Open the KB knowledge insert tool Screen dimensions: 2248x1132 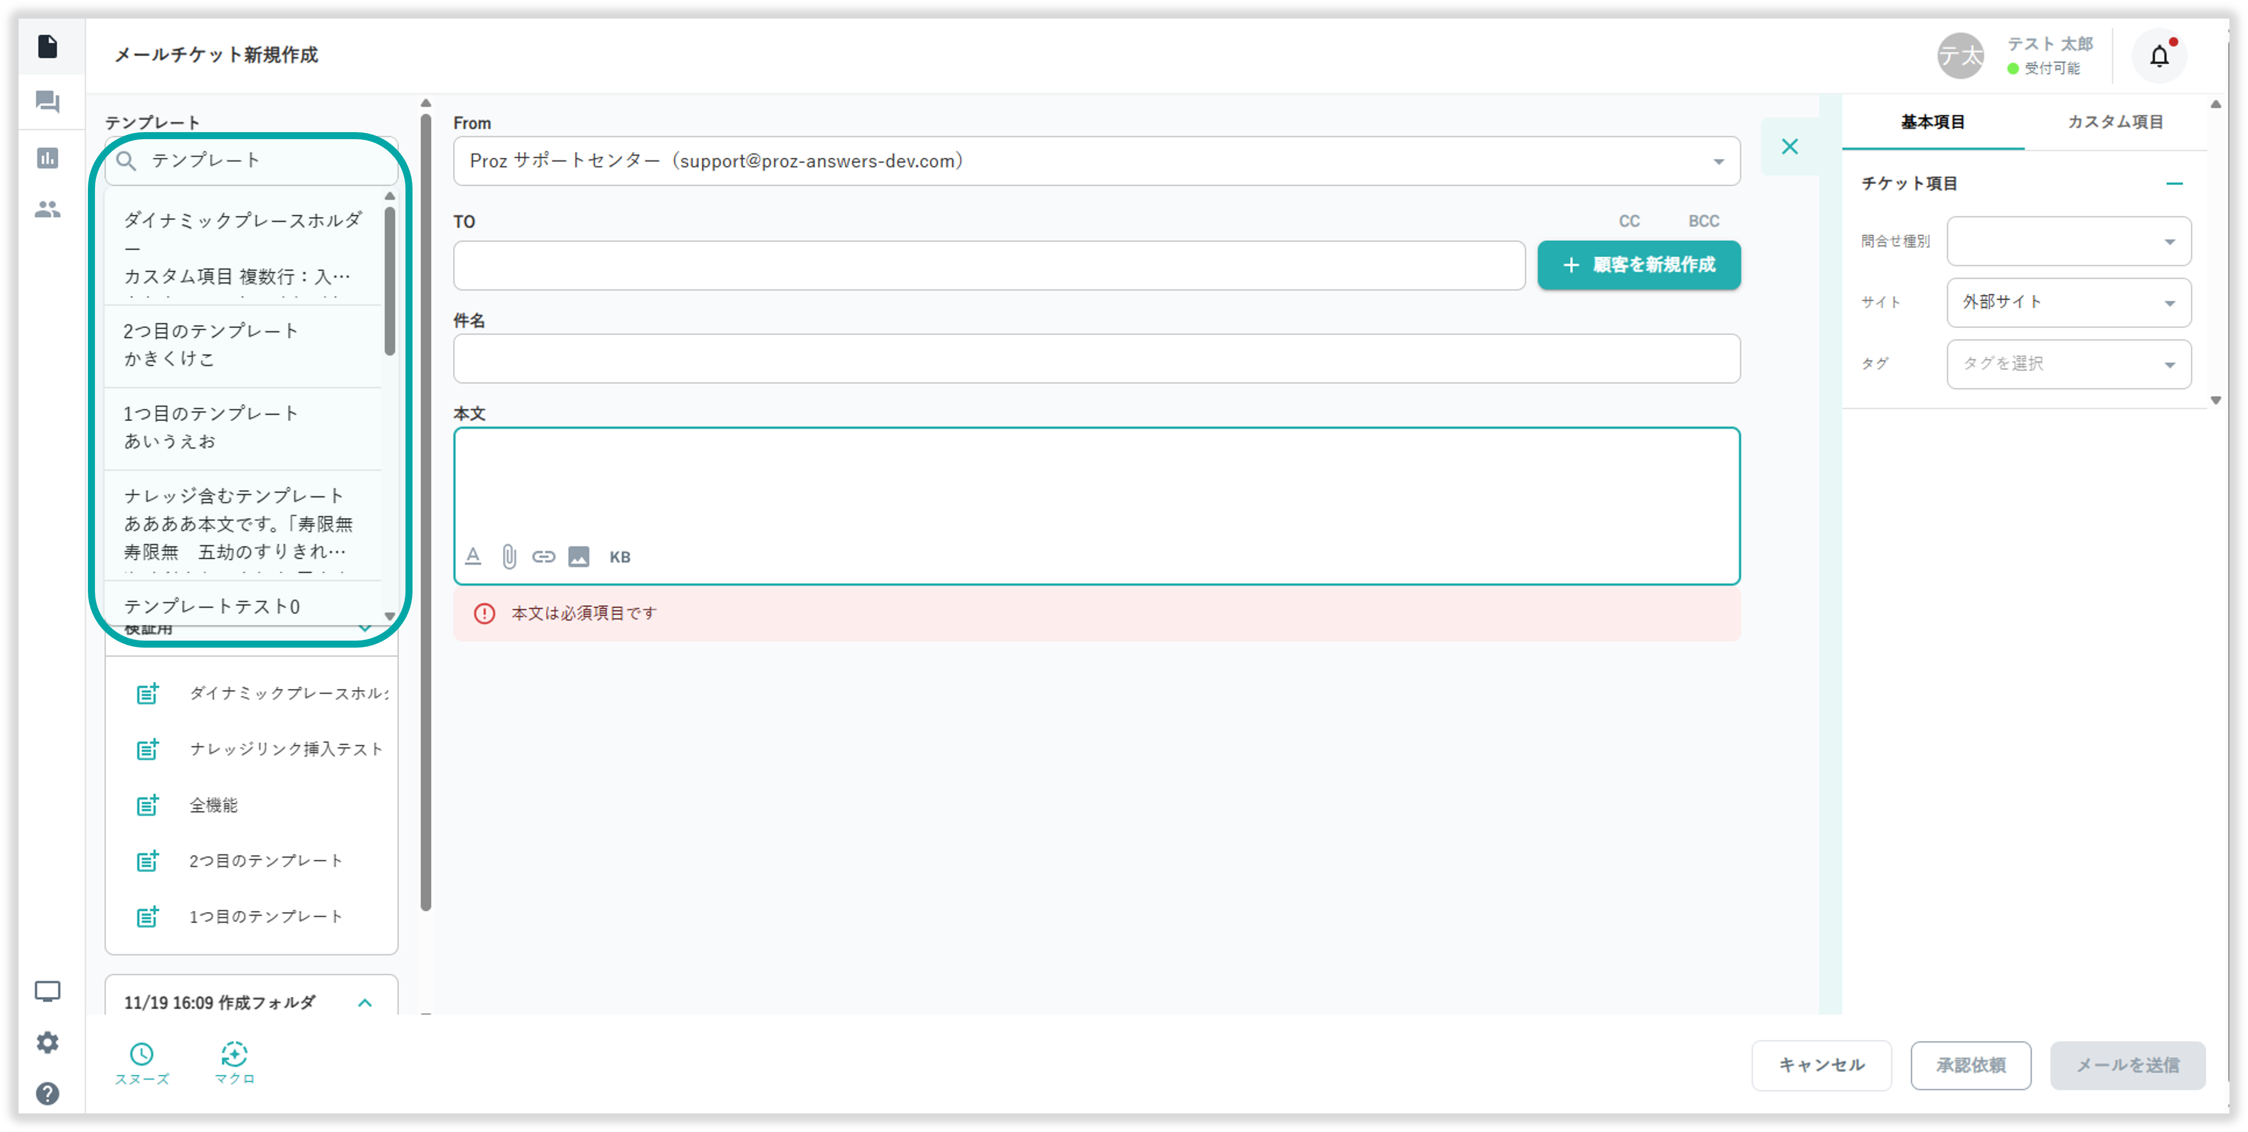(x=620, y=557)
